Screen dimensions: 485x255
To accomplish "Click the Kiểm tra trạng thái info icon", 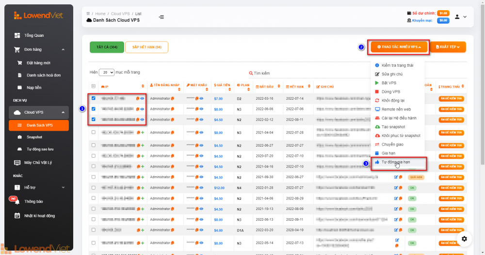I will (377, 65).
